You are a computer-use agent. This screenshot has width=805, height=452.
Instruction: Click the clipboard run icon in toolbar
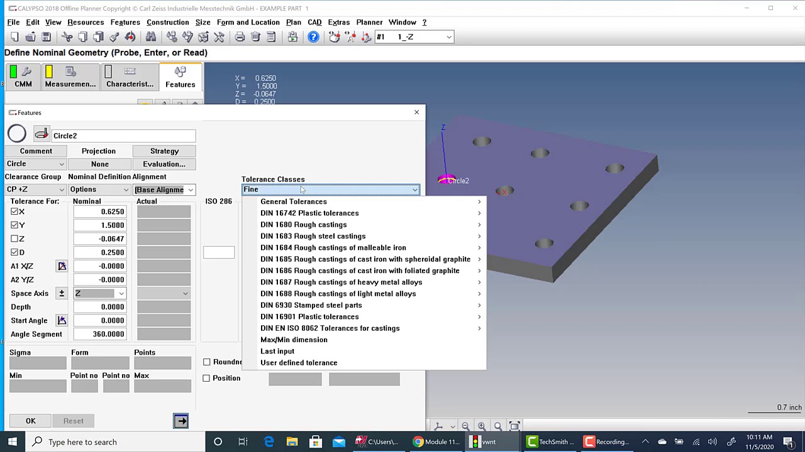point(292,37)
